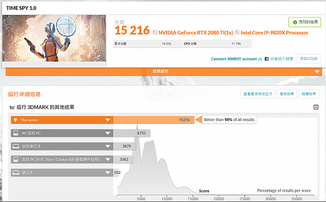Click the desktop icon beside 游戏 PC (HTC Vive
Image resolution: width=326 pixels, height=202 pixels.
16,159
